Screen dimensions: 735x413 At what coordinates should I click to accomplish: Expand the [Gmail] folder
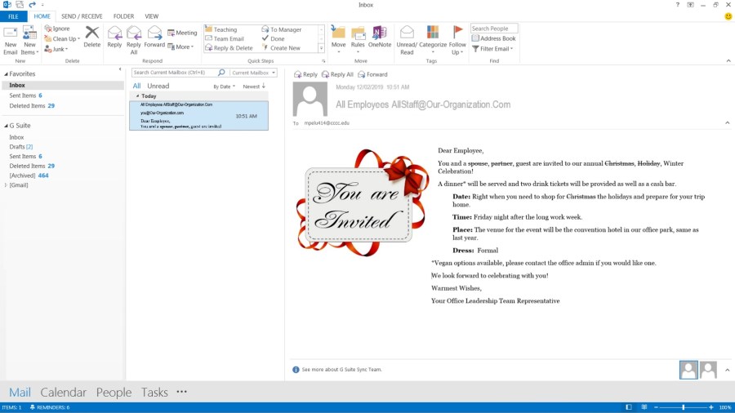(6, 185)
